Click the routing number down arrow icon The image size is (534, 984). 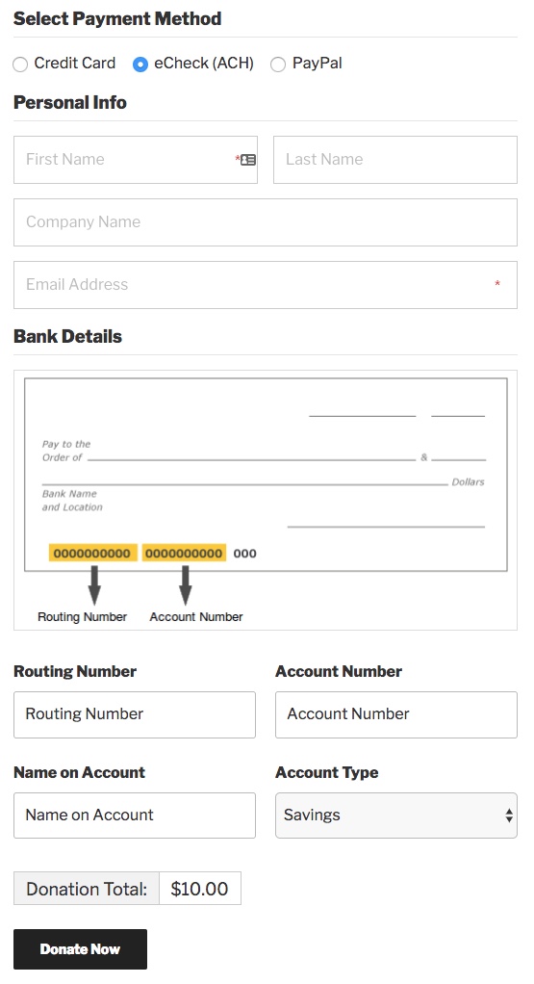pyautogui.click(x=94, y=584)
